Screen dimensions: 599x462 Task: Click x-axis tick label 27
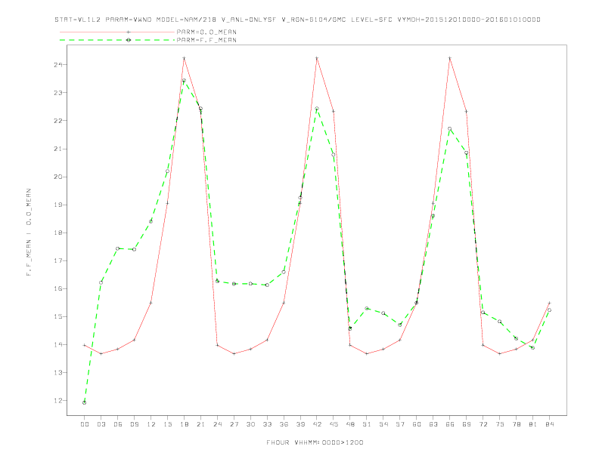[234, 424]
